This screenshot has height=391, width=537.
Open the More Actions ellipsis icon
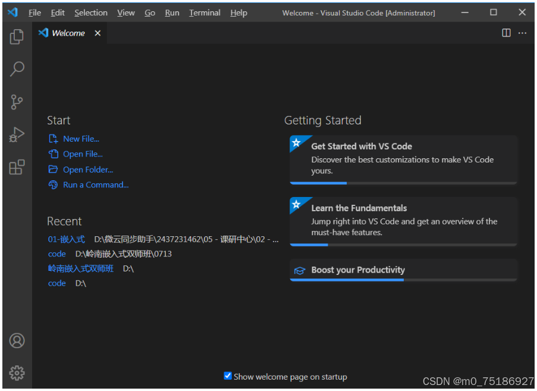point(522,33)
